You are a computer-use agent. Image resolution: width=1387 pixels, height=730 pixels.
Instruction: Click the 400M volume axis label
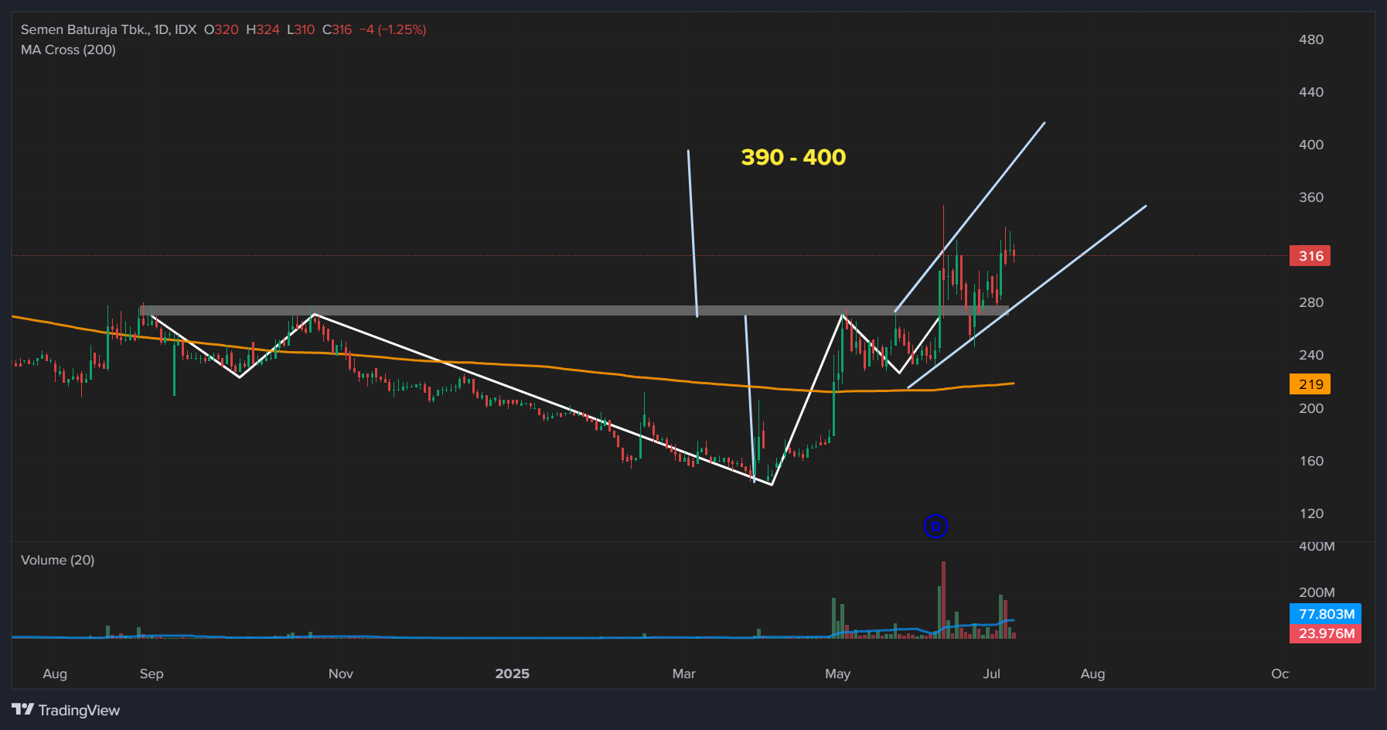tap(1317, 546)
